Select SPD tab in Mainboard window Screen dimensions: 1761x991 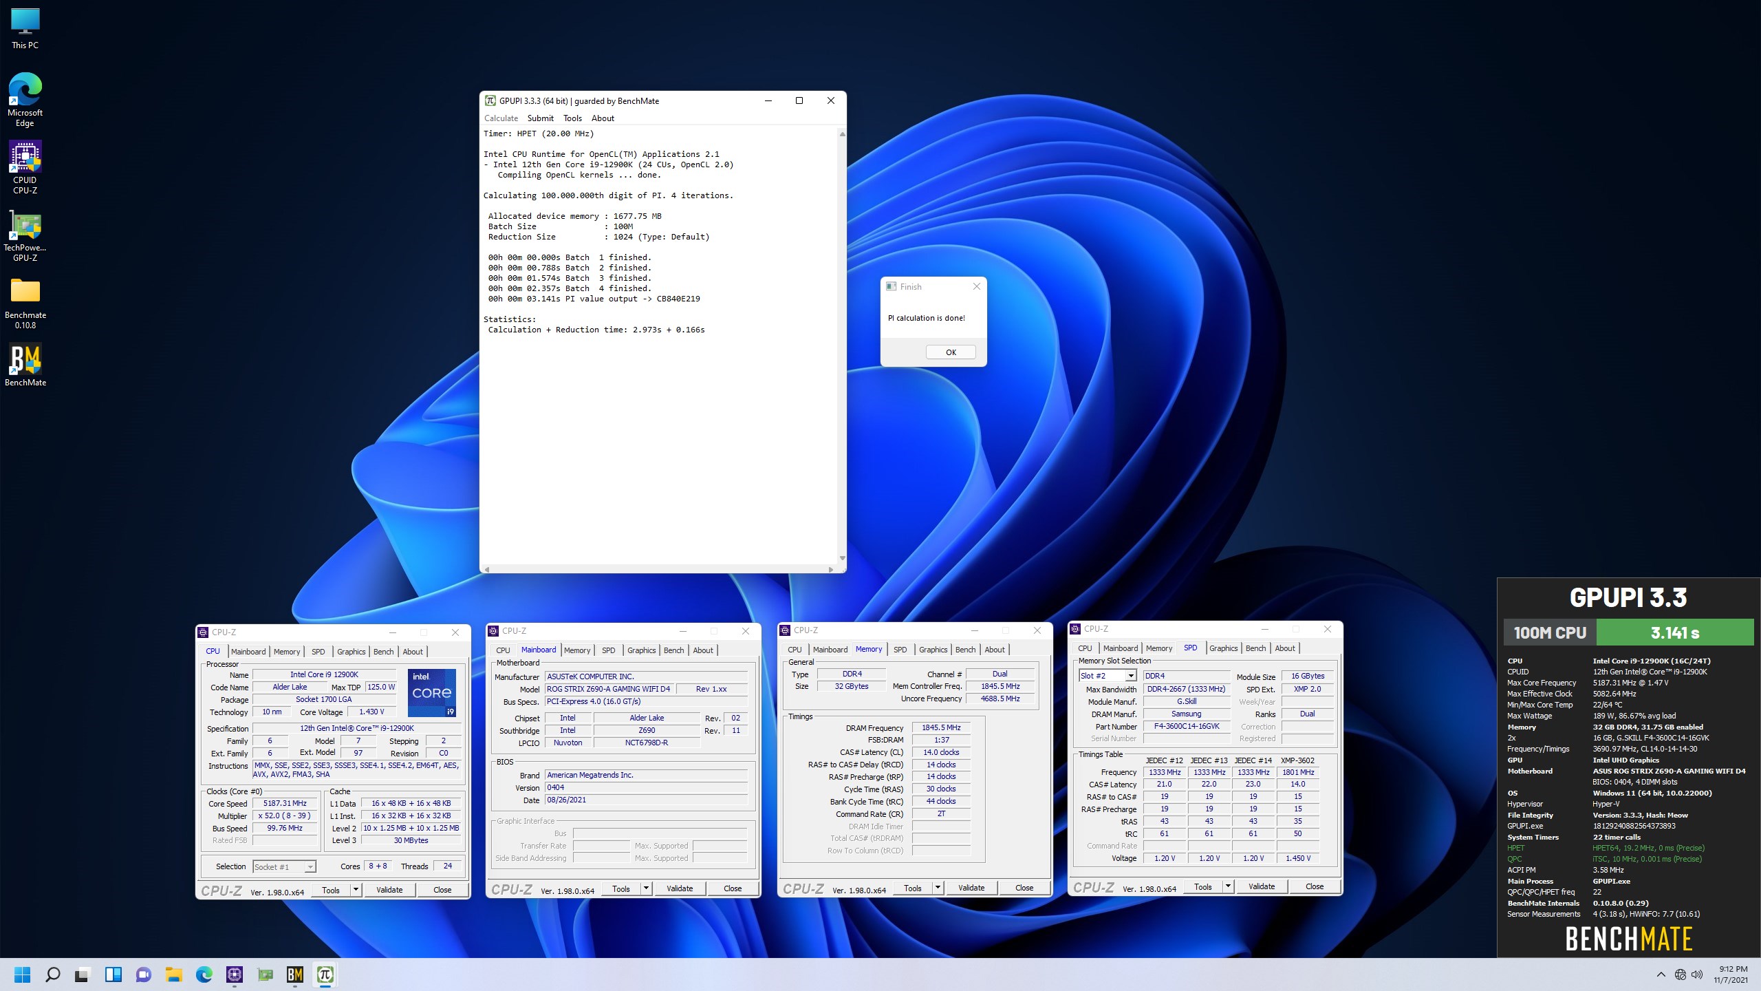tap(608, 650)
